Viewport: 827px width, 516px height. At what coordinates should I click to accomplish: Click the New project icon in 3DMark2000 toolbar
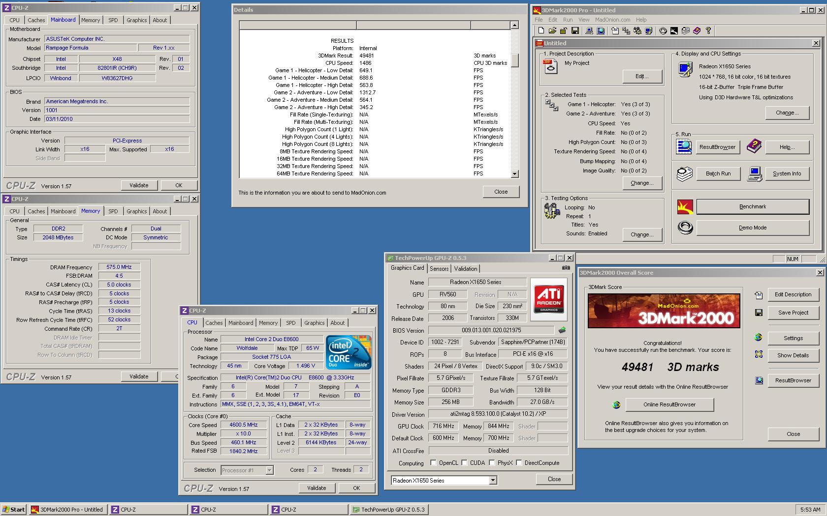tap(541, 30)
